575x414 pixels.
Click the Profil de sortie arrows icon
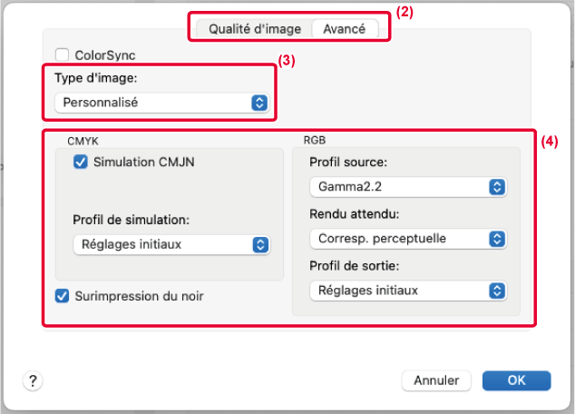496,291
